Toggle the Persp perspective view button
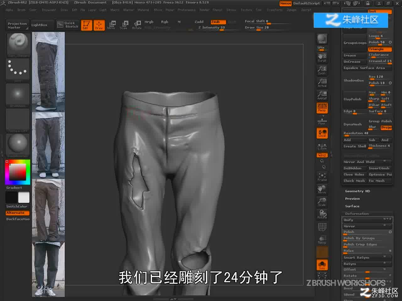Image resolution: width=402 pixels, height=301 pixels. 322,108
